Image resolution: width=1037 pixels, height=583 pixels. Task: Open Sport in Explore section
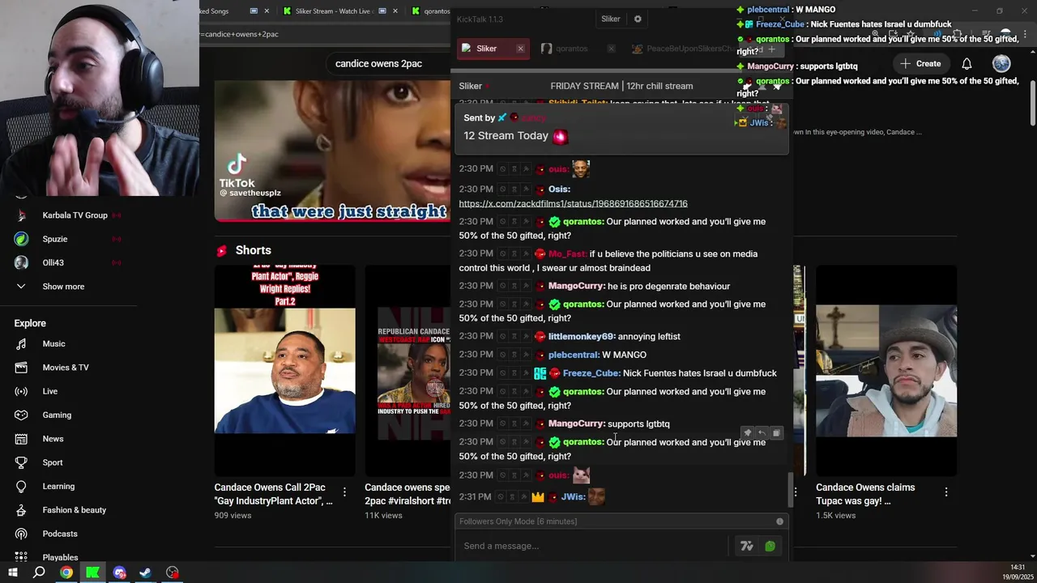53,462
